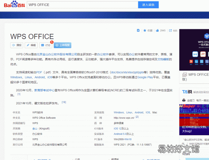Click the 文档模板 link

tap(163, 59)
